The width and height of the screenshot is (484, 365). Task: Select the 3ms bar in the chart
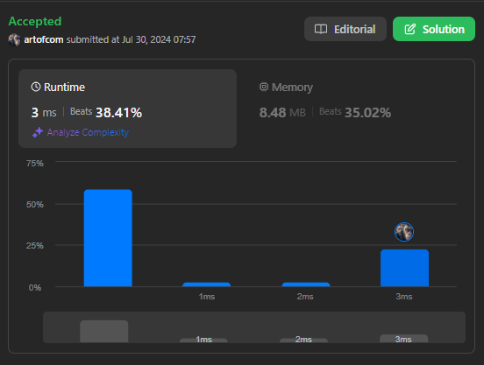tap(404, 268)
